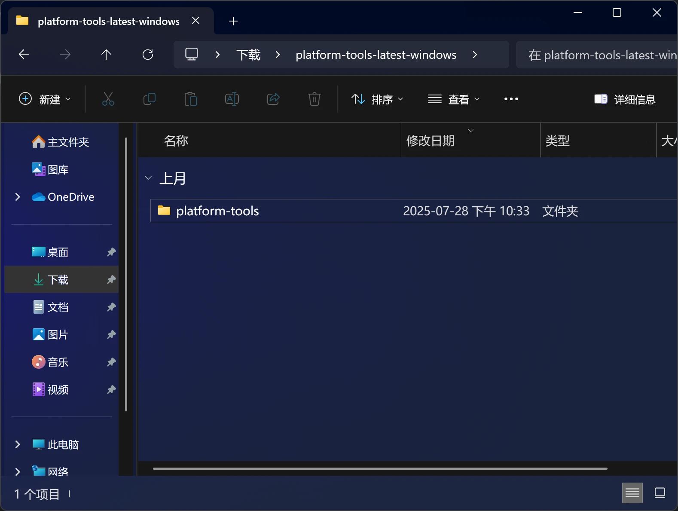
Task: Open the 排序 sort dropdown
Action: [x=377, y=99]
